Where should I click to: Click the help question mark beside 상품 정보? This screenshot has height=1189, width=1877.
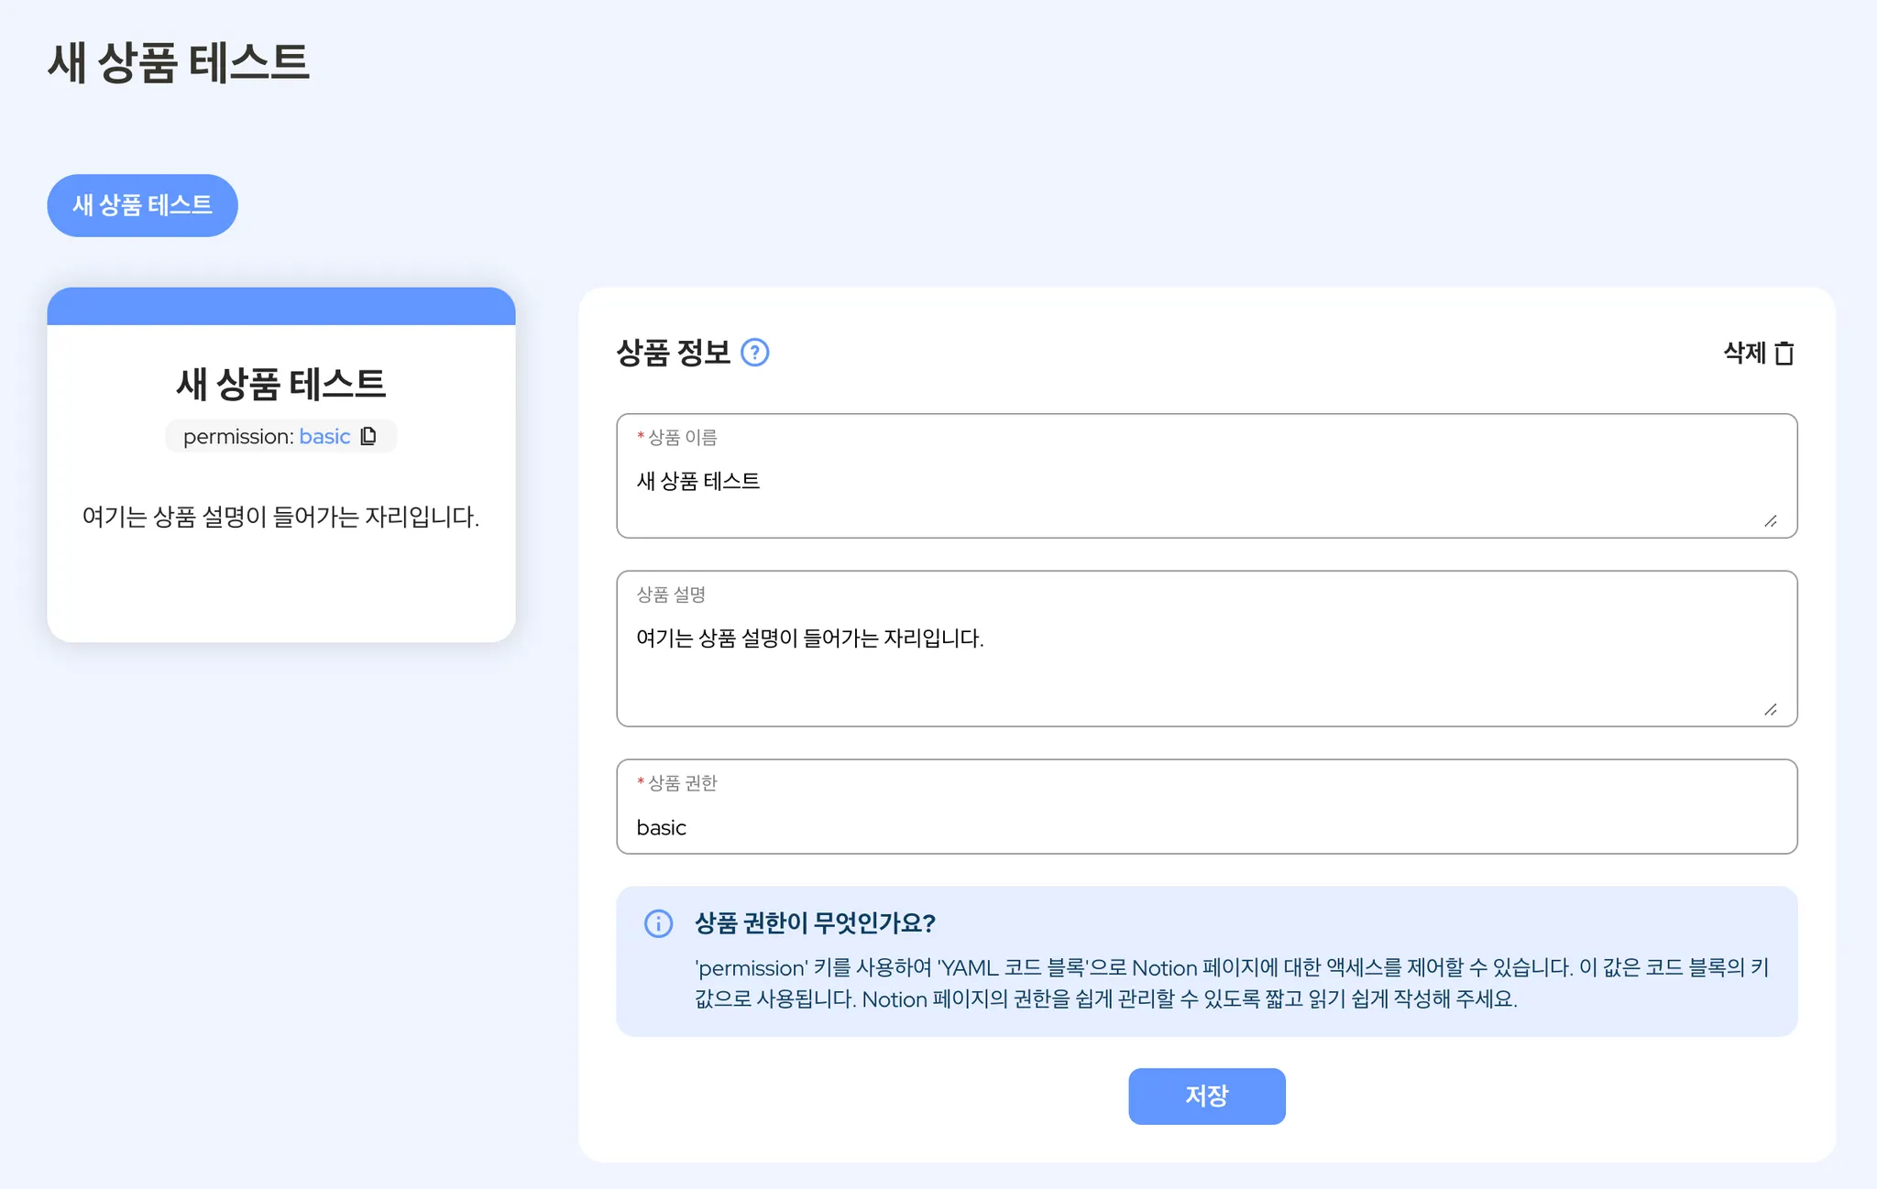pos(754,353)
